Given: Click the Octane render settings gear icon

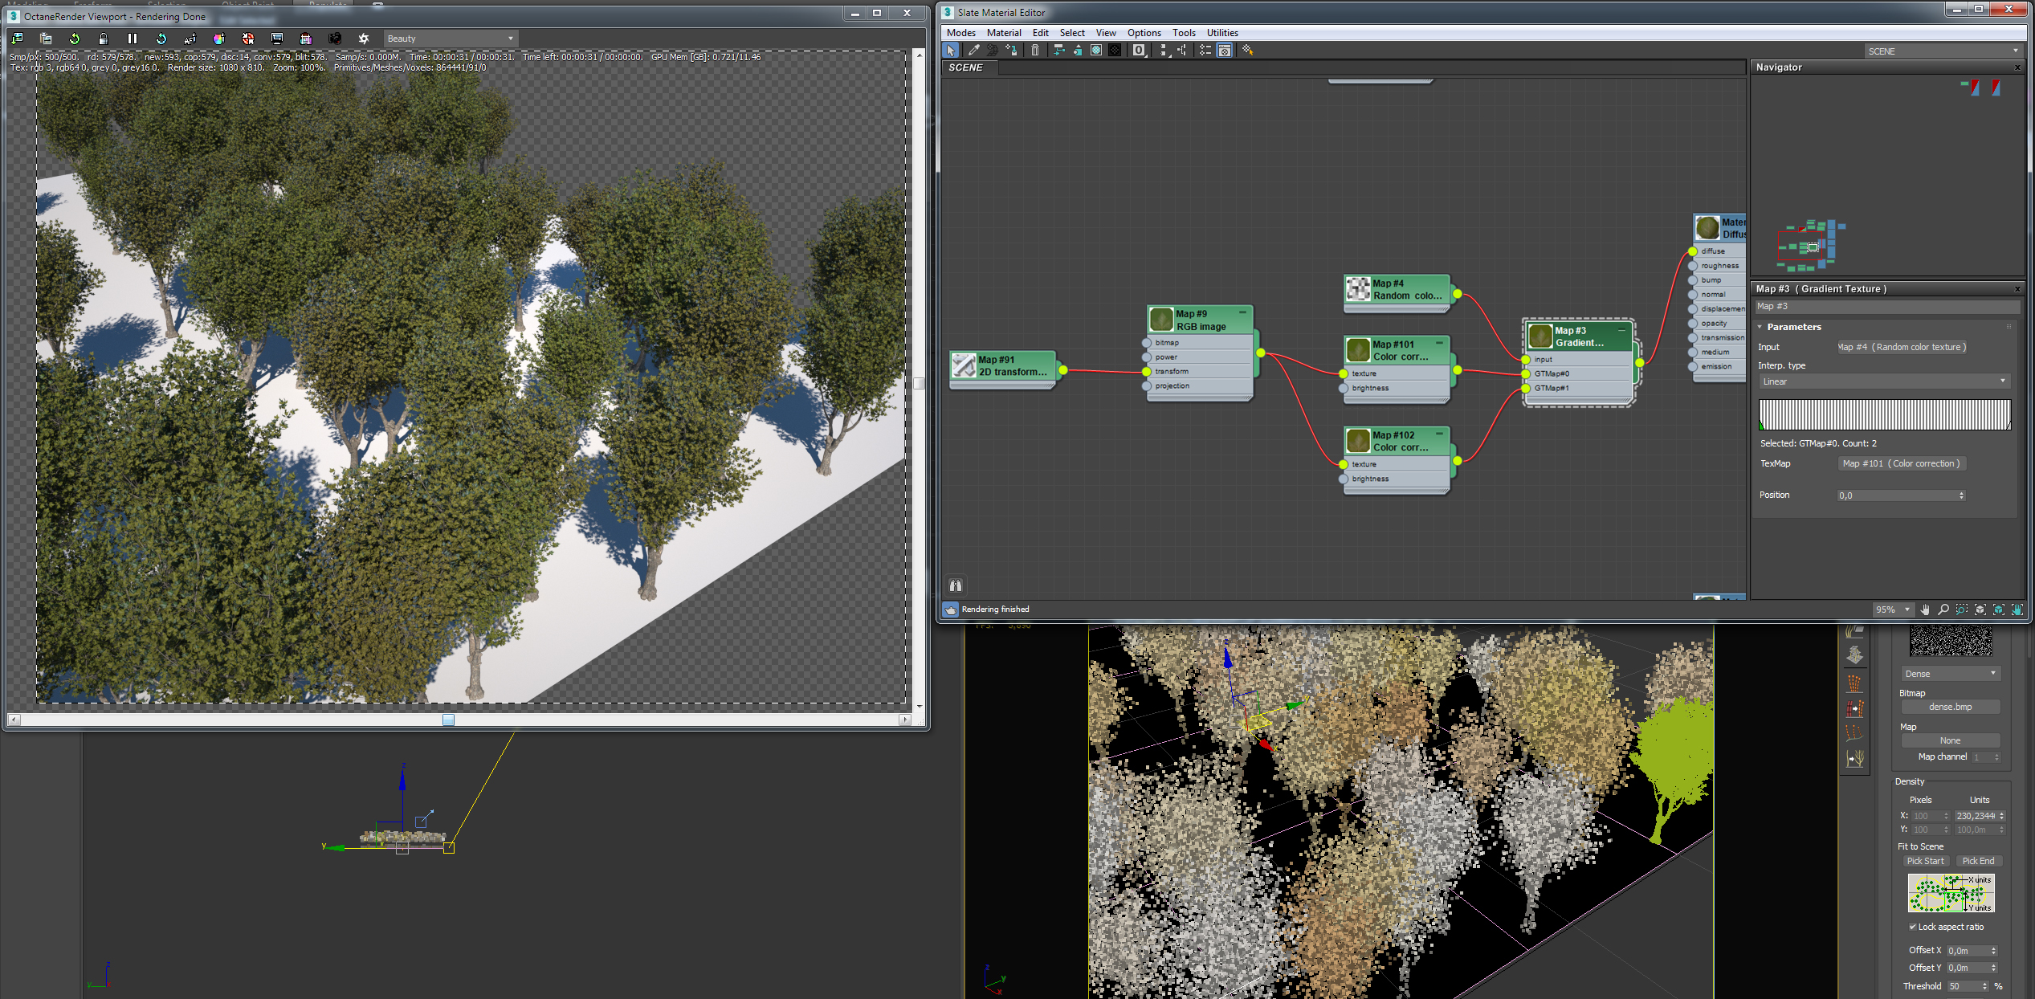Looking at the screenshot, I should coord(364,39).
